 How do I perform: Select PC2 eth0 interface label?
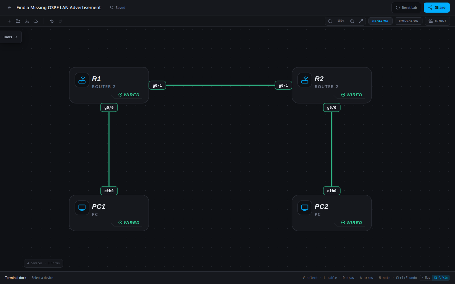[332, 191]
